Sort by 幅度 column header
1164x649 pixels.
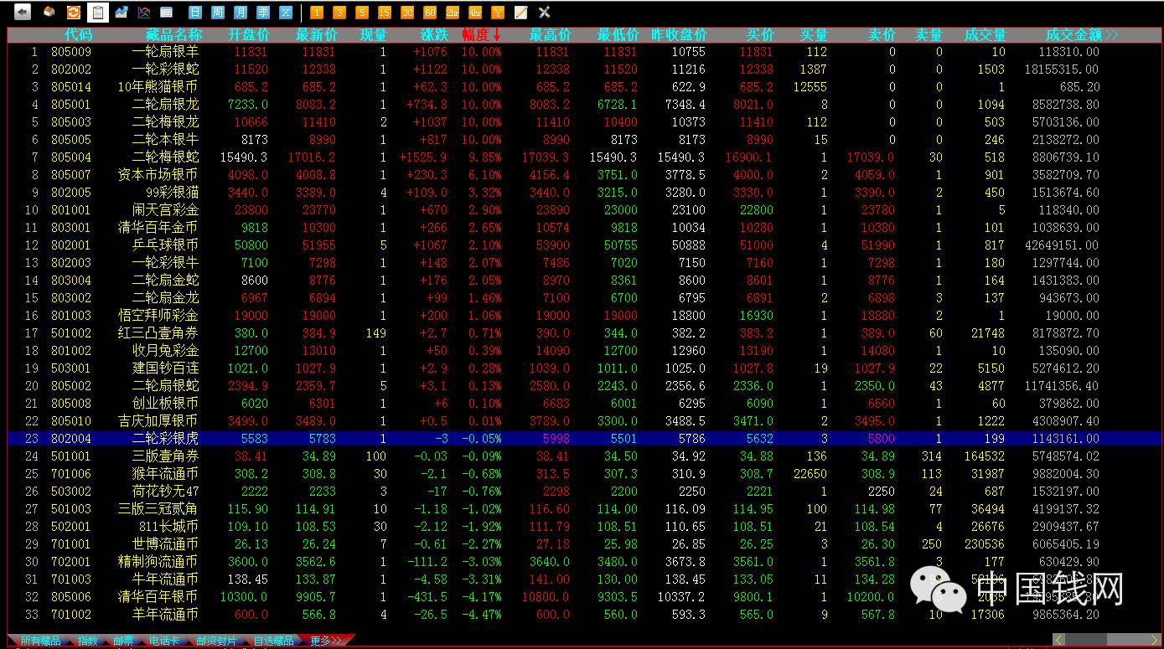tap(481, 35)
